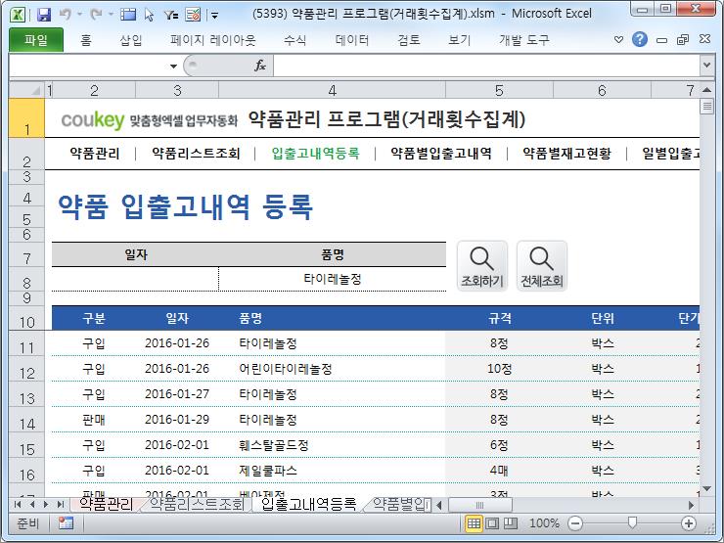Switch to Normal view in status bar
The width and height of the screenshot is (724, 543).
474,523
